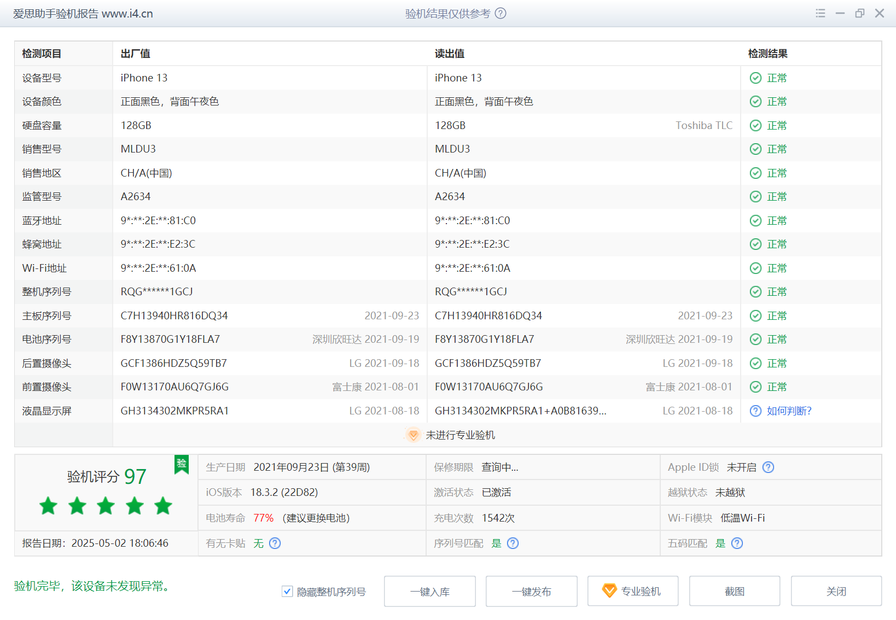
Task: Click the read value CH/A(中国)
Action: pos(461,173)
